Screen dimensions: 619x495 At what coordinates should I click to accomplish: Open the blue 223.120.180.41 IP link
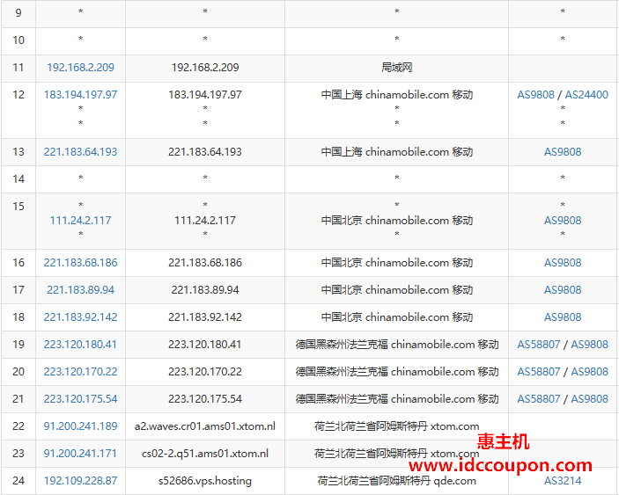click(x=80, y=345)
